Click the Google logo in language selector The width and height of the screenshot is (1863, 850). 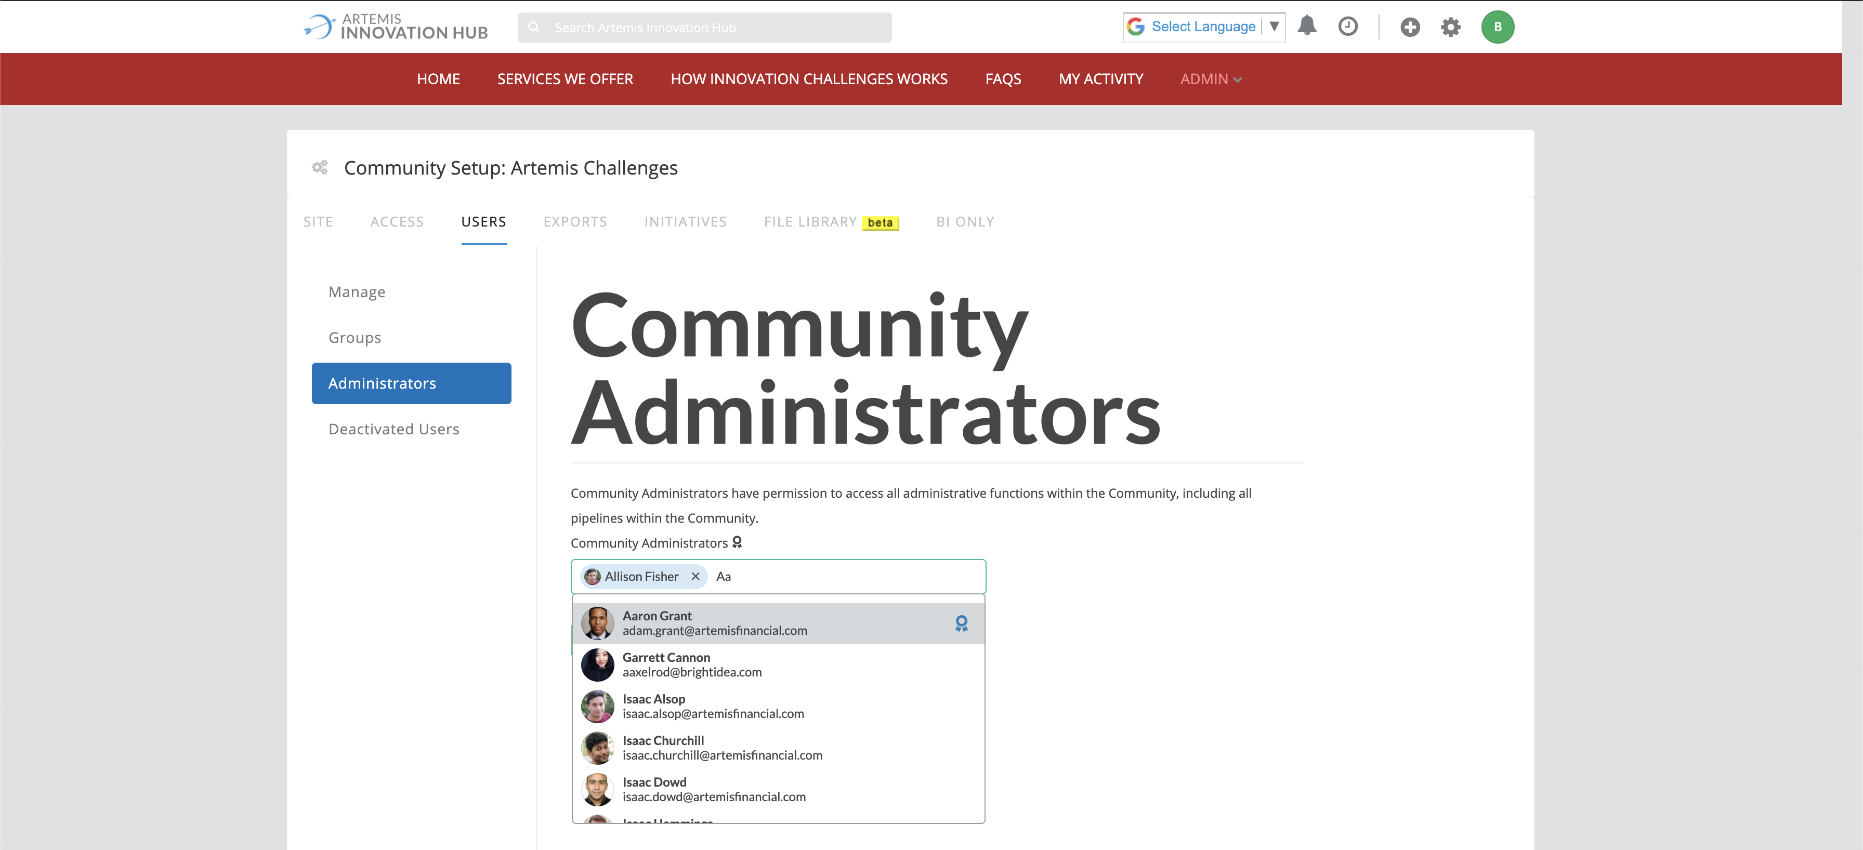click(1135, 26)
